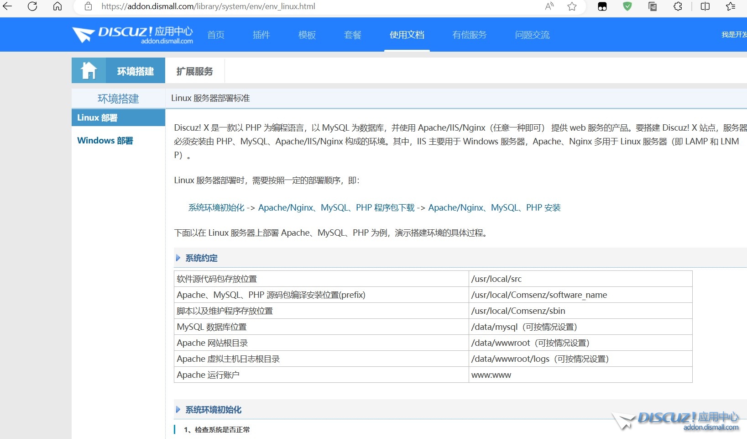
Task: Click the 软件源代码包存放位置 cell
Action: pos(321,279)
